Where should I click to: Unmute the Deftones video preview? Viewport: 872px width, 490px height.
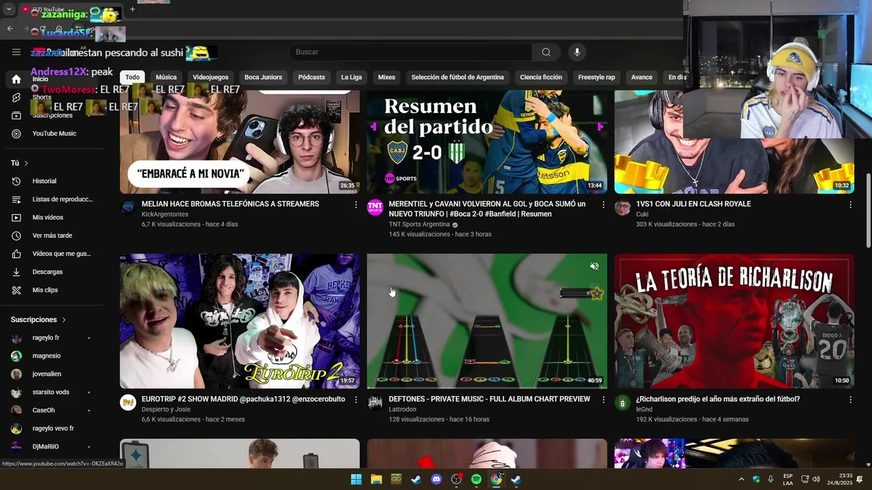(x=594, y=266)
